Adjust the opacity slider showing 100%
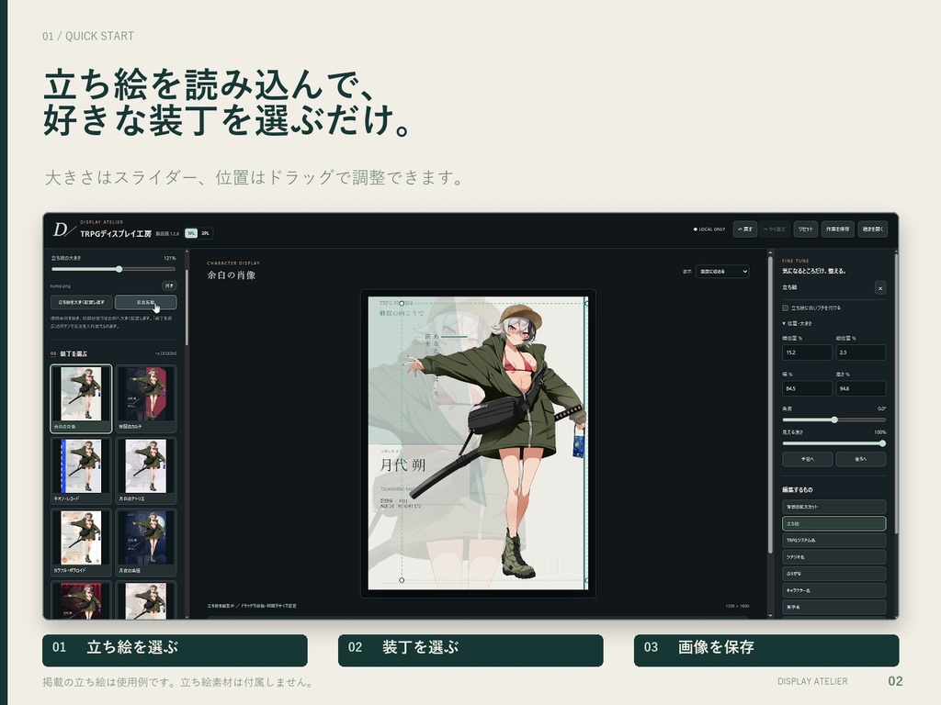This screenshot has height=705, width=941. pyautogui.click(x=834, y=443)
